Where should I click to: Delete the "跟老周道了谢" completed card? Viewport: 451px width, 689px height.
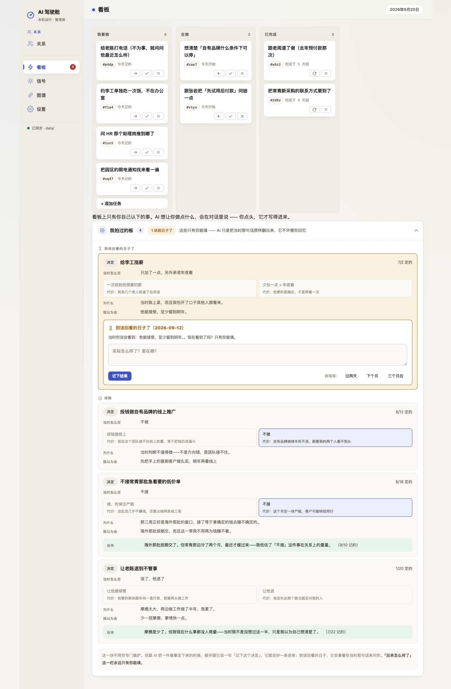point(326,73)
